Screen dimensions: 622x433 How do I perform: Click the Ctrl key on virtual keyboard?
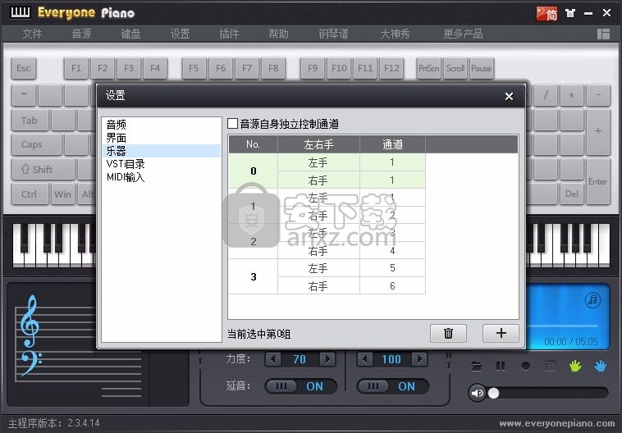coord(30,194)
